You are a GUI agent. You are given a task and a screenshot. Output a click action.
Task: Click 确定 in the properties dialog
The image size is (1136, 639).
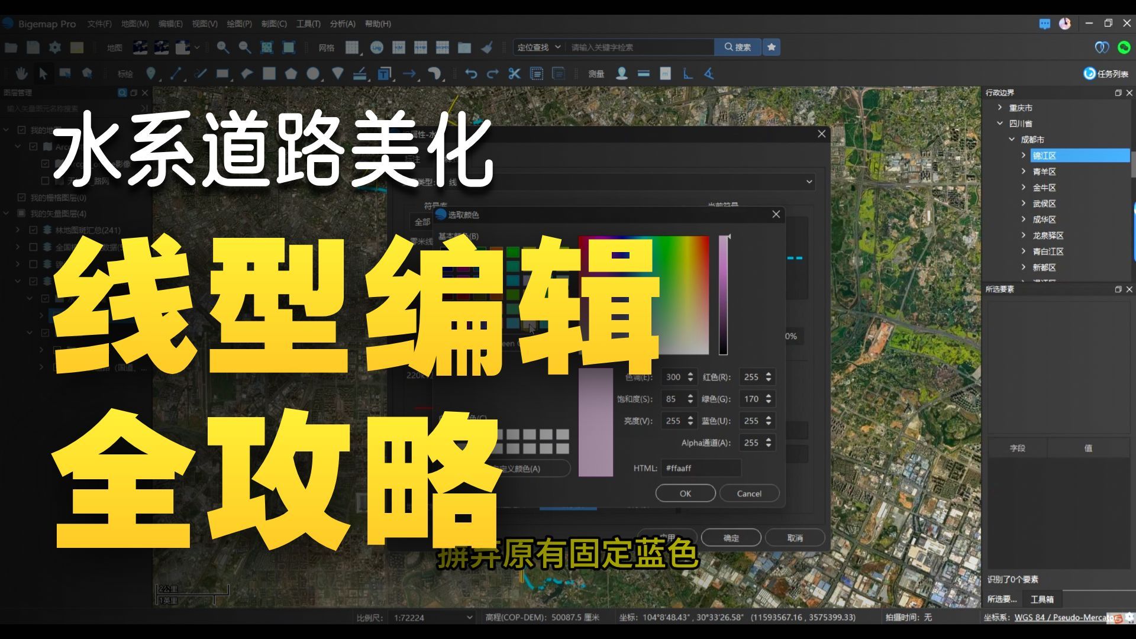[x=731, y=538]
